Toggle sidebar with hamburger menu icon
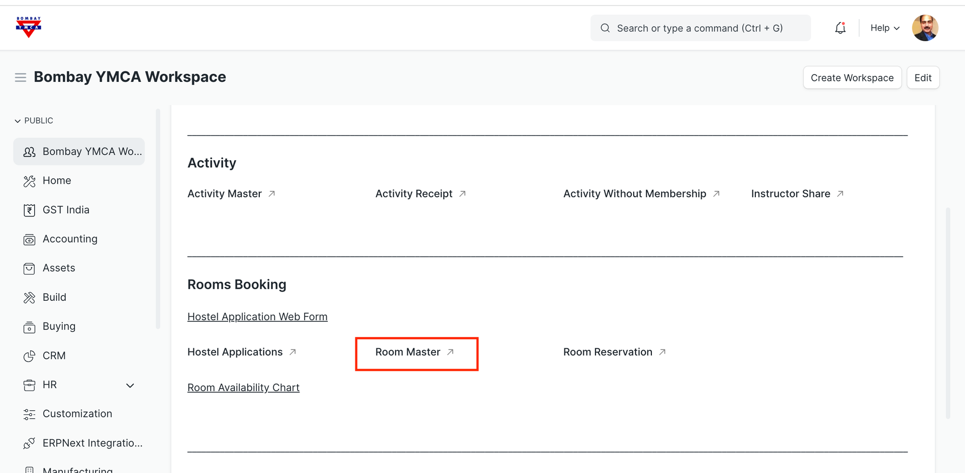The width and height of the screenshot is (965, 473). coord(21,77)
